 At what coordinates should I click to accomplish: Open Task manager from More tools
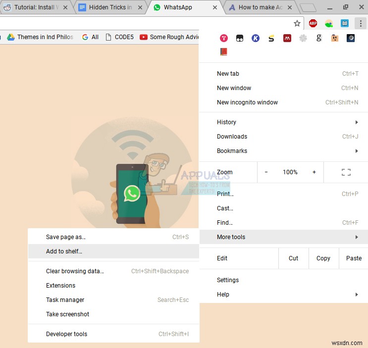tap(113, 299)
